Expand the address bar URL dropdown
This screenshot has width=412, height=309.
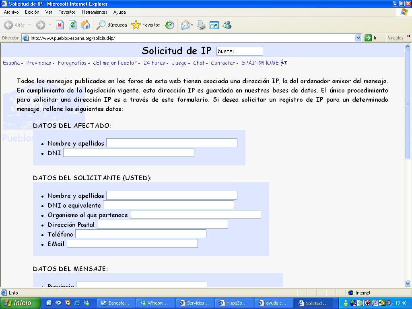pos(358,38)
